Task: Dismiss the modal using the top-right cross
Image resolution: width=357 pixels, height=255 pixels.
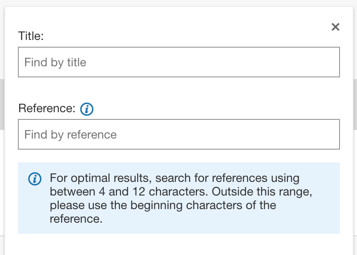Action: point(336,27)
